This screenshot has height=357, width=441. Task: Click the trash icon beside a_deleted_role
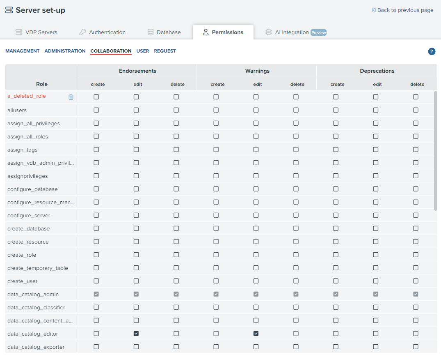point(71,97)
